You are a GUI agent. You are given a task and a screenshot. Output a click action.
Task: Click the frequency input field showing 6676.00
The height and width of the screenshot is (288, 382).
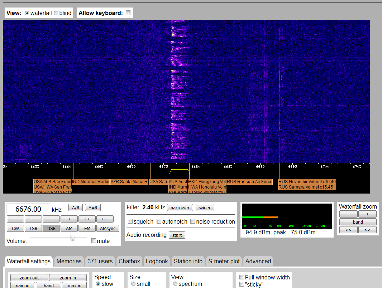coord(28,209)
